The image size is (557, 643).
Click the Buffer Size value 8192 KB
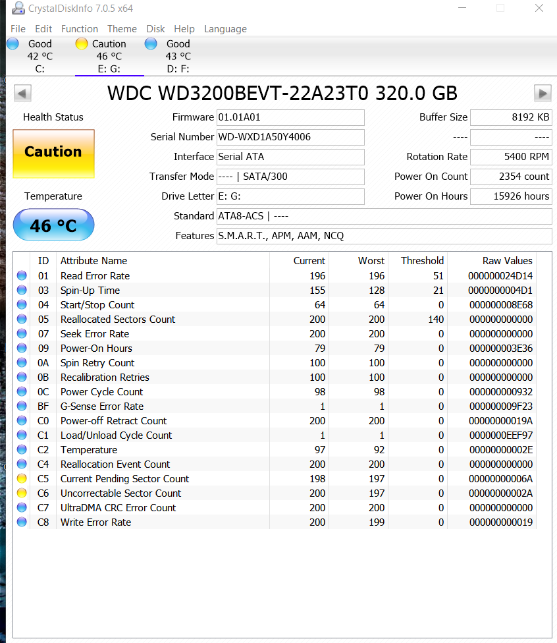click(511, 117)
